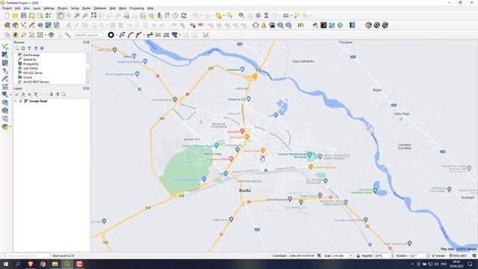This screenshot has width=478, height=269.
Task: Open the Add PostGIS layer sidebar dropdown arrow
Action: click(10, 95)
